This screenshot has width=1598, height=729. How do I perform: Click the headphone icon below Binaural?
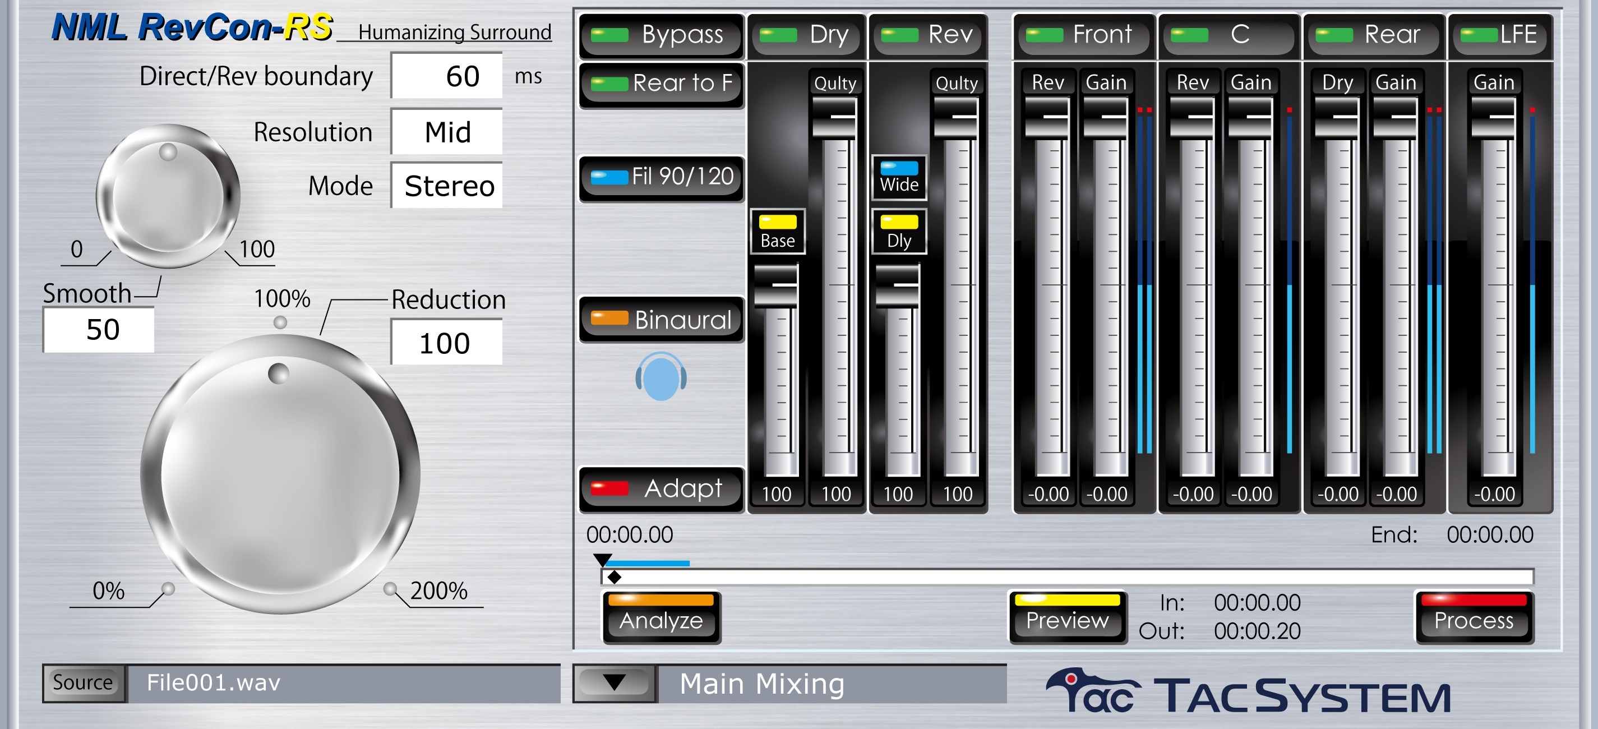tap(661, 376)
